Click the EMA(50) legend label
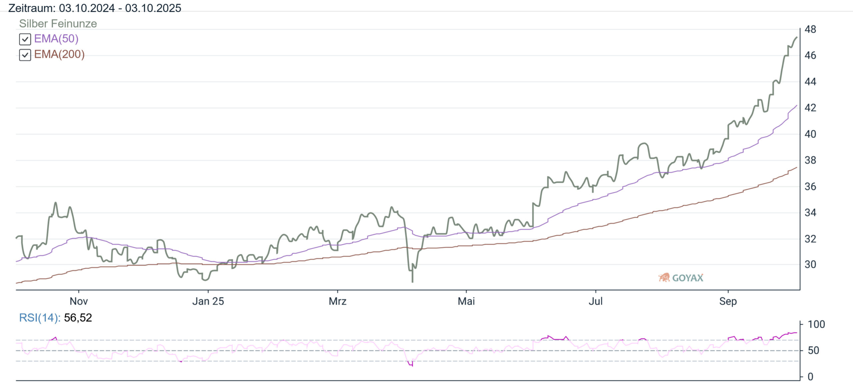 tap(56, 39)
